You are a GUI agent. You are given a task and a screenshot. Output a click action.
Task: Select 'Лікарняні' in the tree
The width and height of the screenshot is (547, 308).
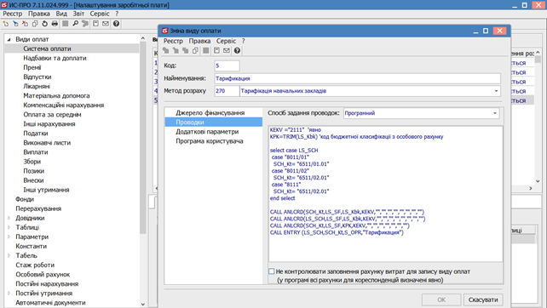(x=37, y=87)
